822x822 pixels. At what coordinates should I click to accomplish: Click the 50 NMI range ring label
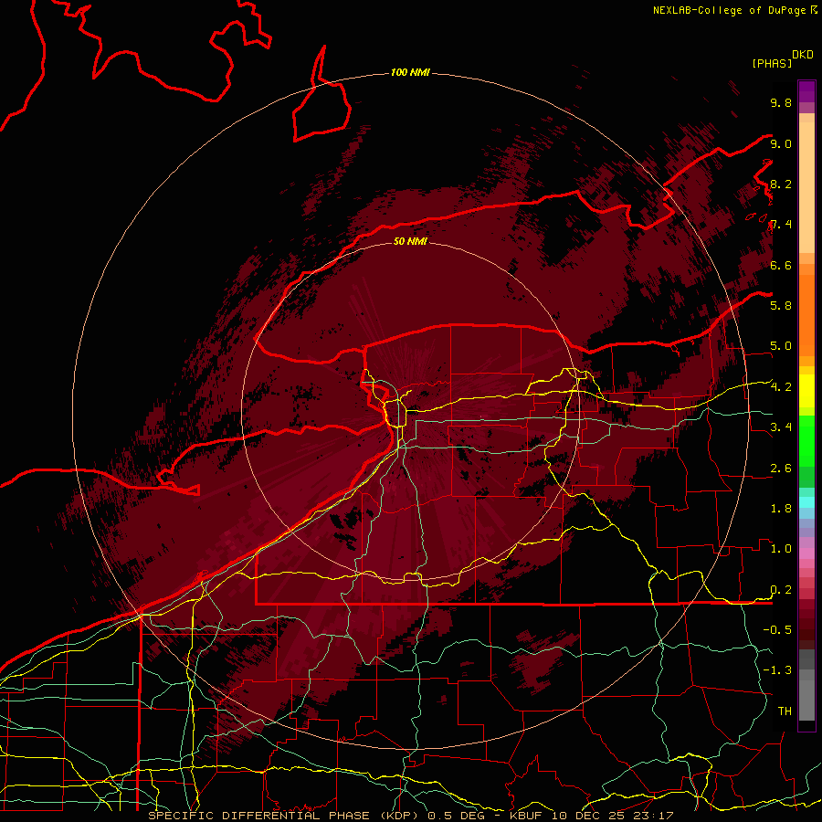pyautogui.click(x=410, y=241)
